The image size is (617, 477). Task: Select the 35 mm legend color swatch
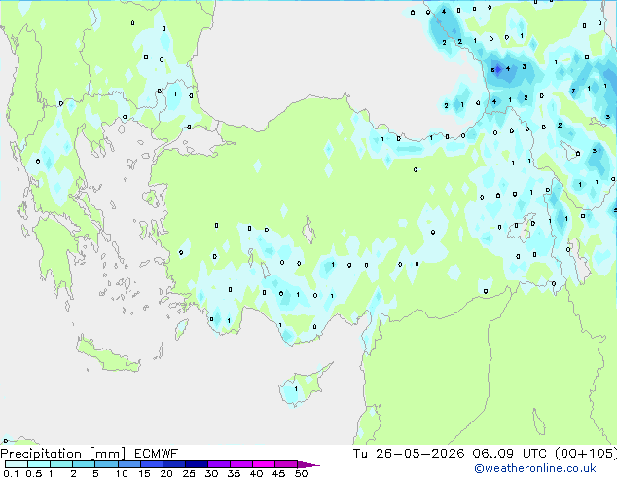click(240, 464)
